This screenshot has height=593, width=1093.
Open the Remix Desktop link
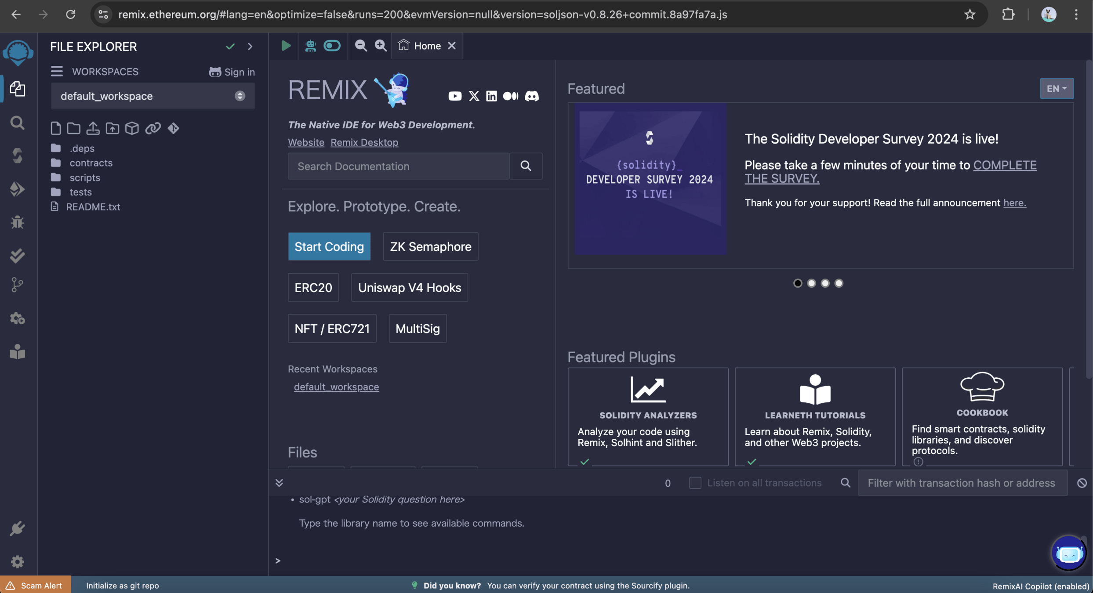coord(364,142)
